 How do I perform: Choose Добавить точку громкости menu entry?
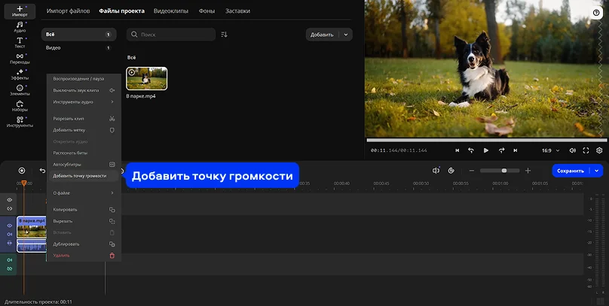pos(84,176)
